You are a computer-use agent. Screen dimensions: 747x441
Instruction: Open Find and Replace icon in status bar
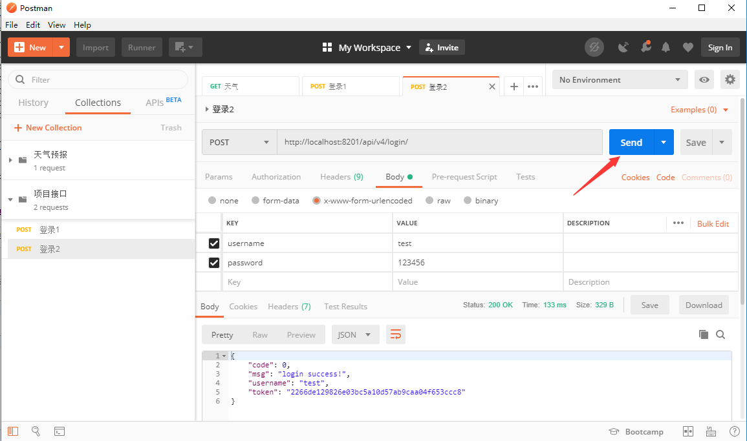tap(36, 431)
